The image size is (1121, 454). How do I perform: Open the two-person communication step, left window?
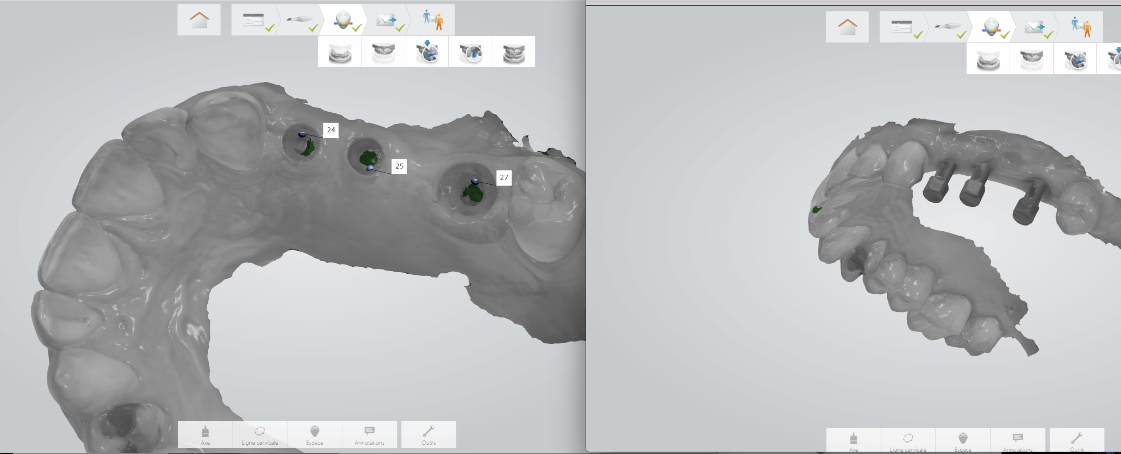pyautogui.click(x=433, y=20)
